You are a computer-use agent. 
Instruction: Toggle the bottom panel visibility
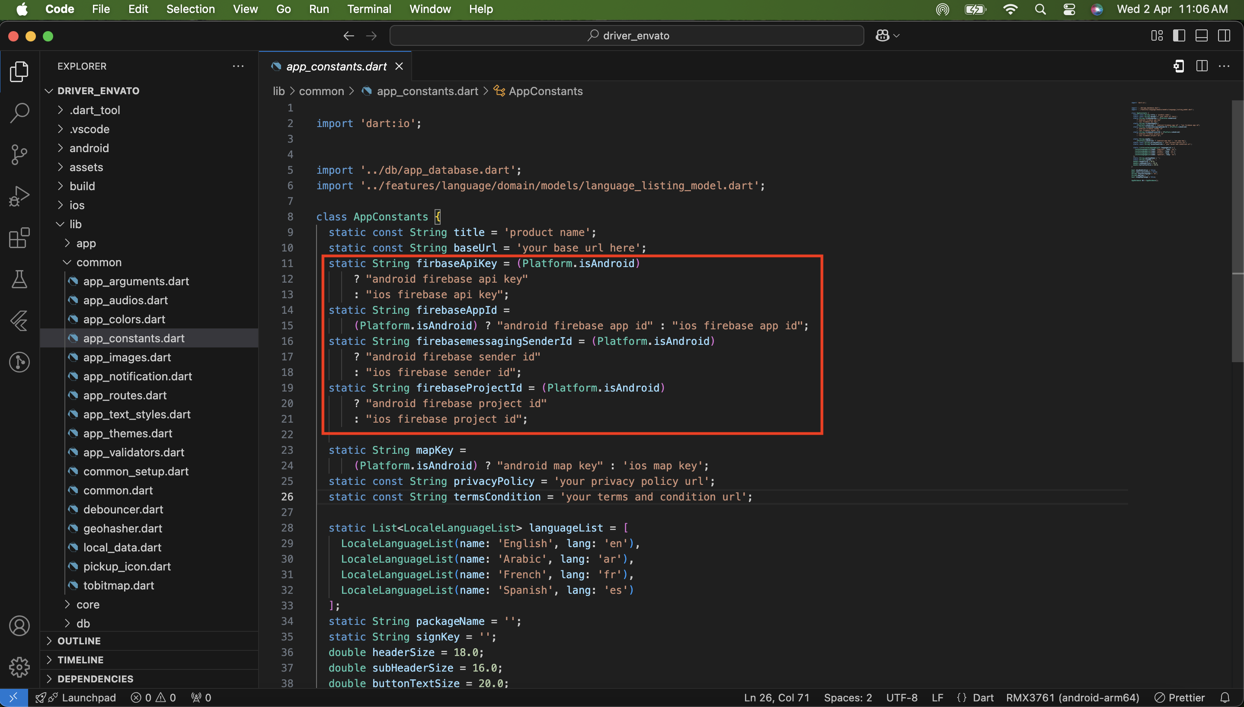point(1201,35)
